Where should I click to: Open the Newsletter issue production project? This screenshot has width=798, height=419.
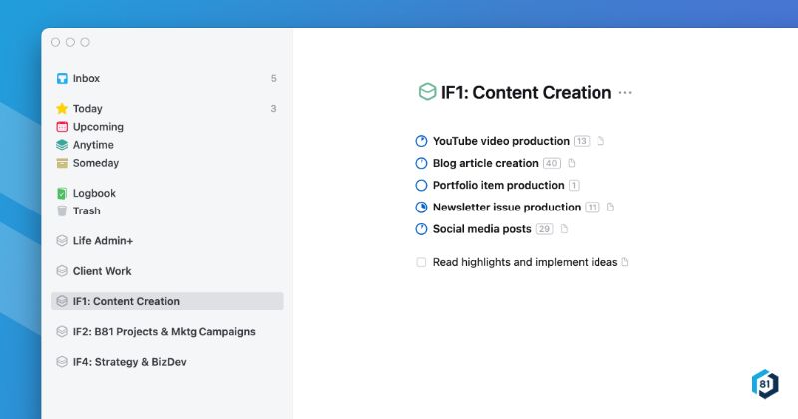[506, 208]
